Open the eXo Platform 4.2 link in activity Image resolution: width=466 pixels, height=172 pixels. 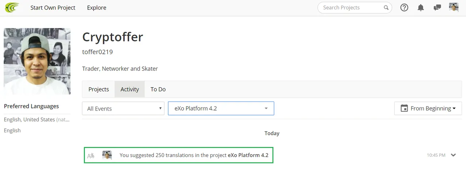pyautogui.click(x=248, y=155)
